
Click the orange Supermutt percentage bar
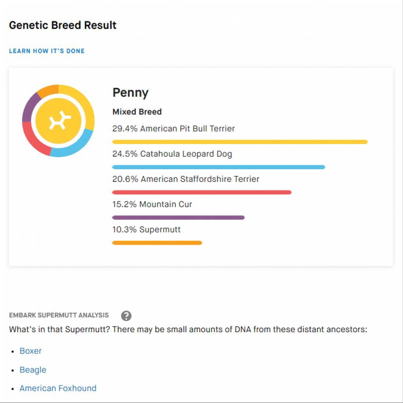(x=157, y=242)
